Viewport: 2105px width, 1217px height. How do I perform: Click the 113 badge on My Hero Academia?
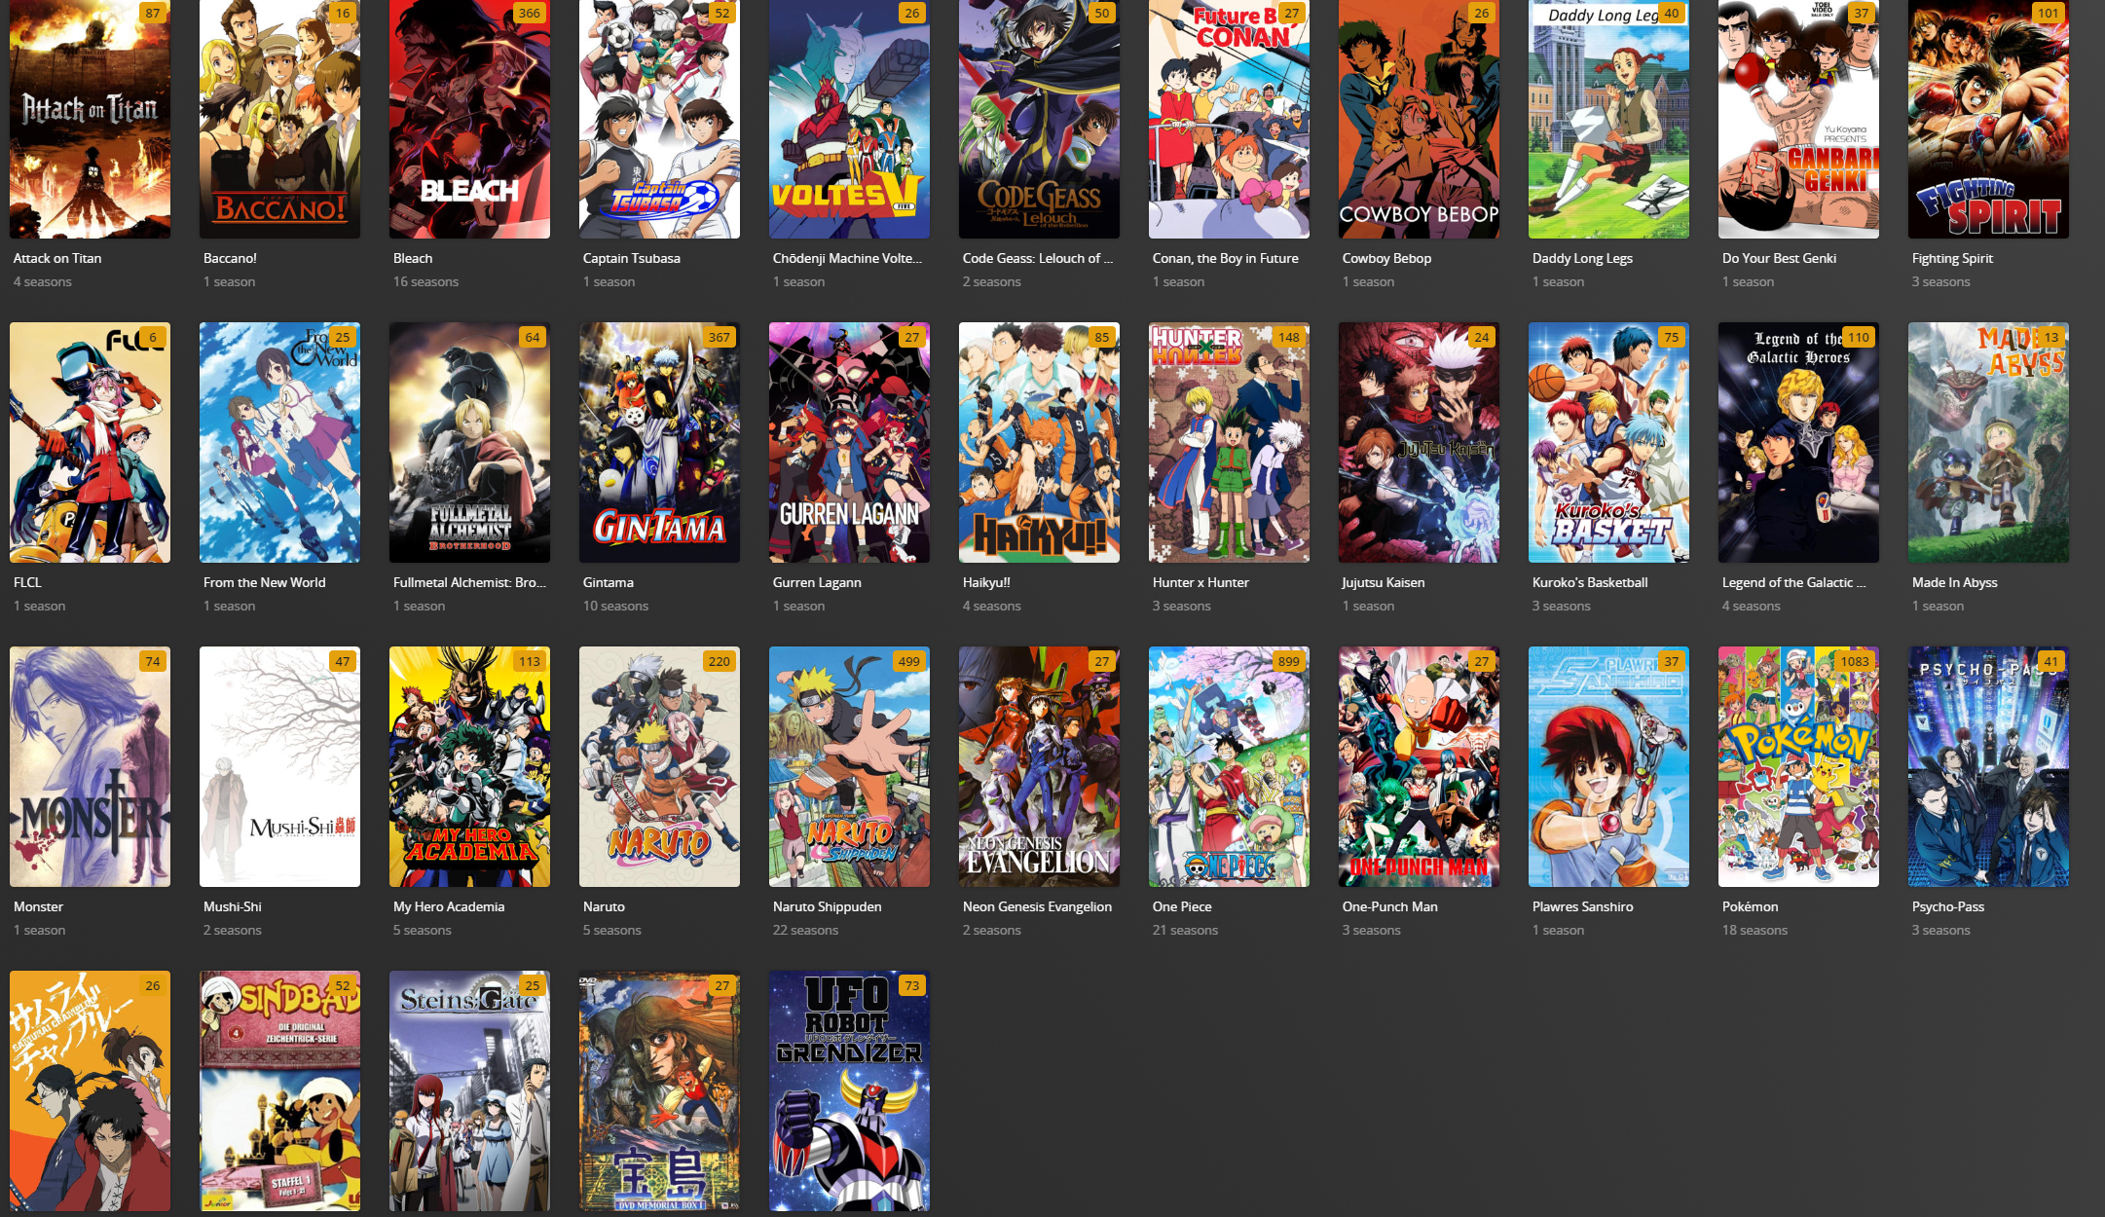[x=529, y=661]
